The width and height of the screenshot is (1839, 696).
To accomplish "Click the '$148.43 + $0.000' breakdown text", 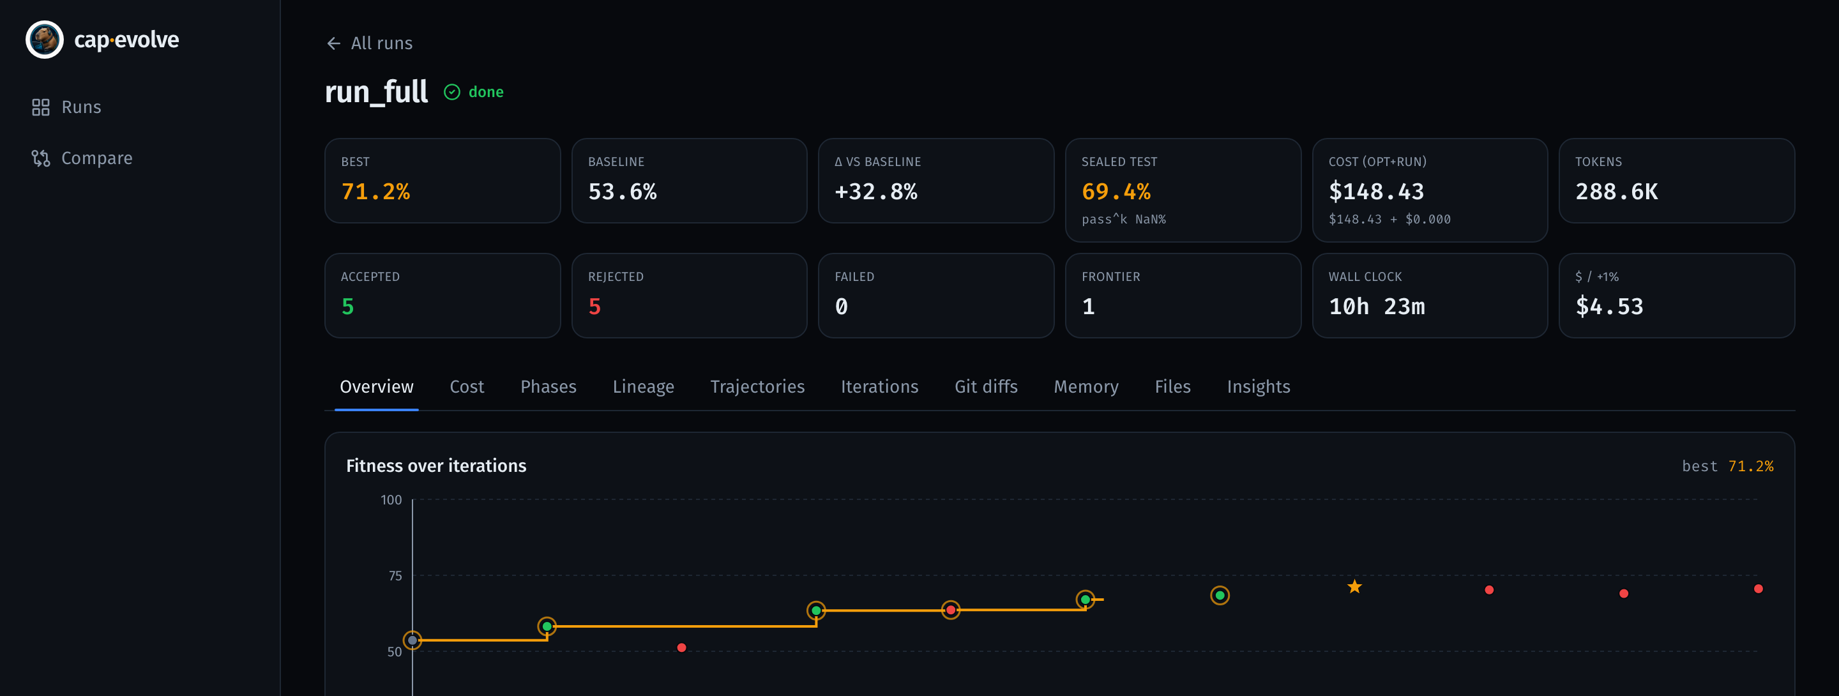I will [x=1389, y=219].
